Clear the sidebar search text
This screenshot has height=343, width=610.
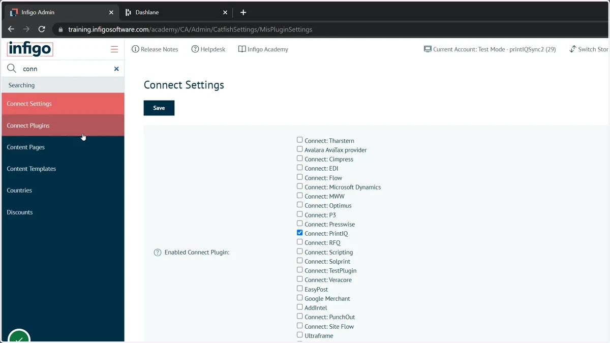(116, 69)
